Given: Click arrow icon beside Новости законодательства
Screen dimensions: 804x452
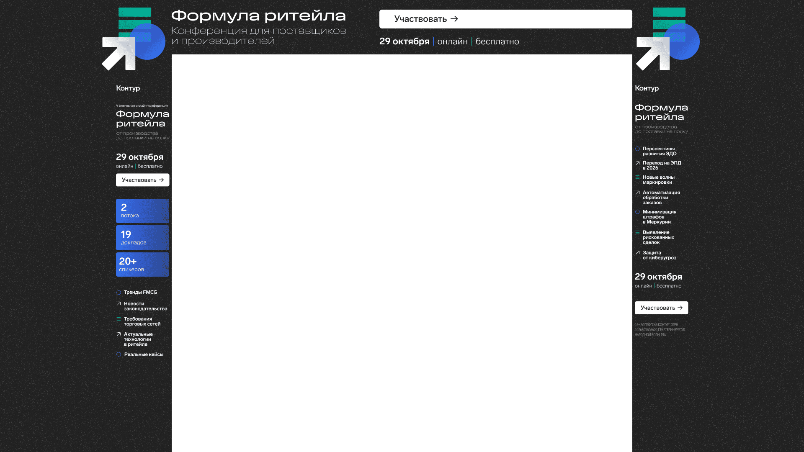Looking at the screenshot, I should click(119, 304).
